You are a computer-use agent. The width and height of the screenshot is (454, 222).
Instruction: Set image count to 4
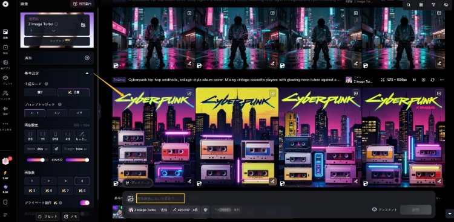[x=82, y=182]
